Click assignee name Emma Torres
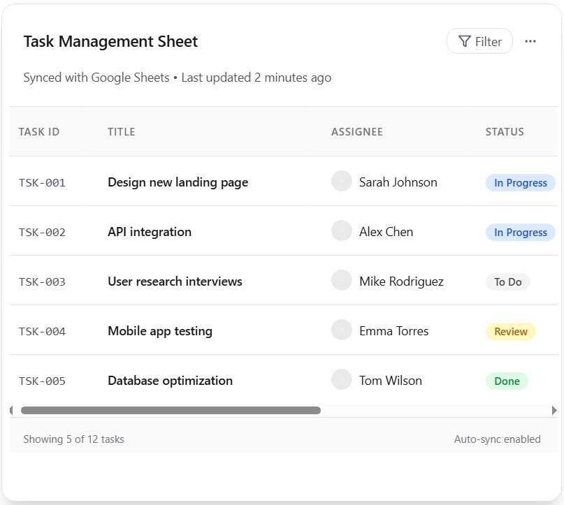The height and width of the screenshot is (505, 564). tap(394, 331)
